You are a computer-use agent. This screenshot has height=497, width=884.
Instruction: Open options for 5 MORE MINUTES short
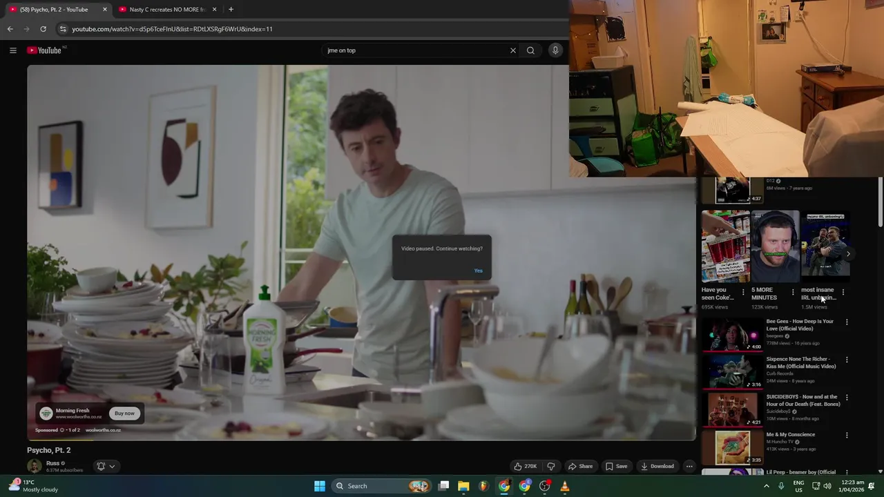(793, 293)
